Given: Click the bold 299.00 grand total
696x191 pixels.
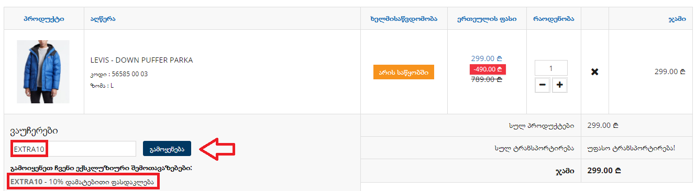Looking at the screenshot, I should (604, 171).
